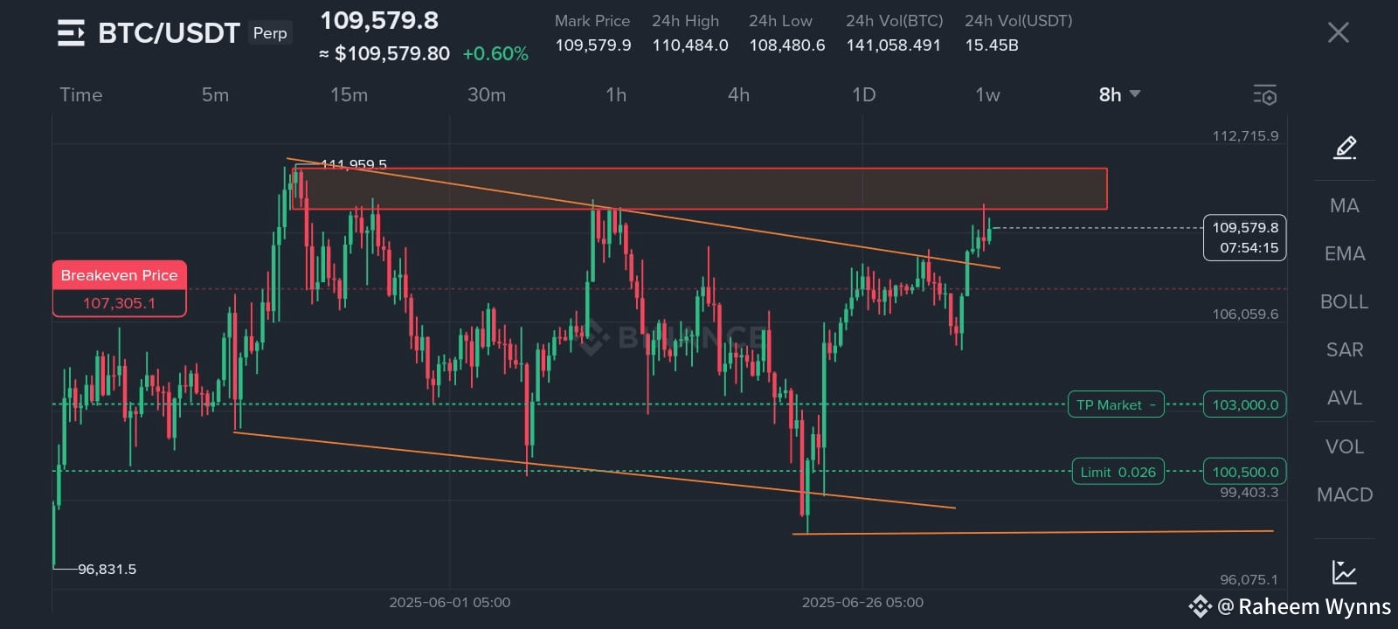The height and width of the screenshot is (629, 1398).
Task: Toggle the BOLL indicator
Action: (x=1344, y=301)
